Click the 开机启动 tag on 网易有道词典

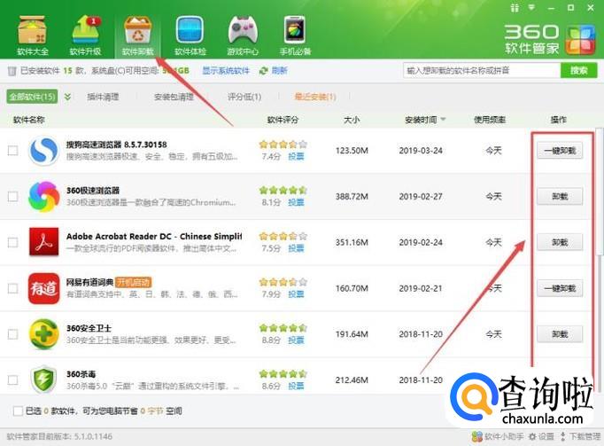tap(133, 282)
